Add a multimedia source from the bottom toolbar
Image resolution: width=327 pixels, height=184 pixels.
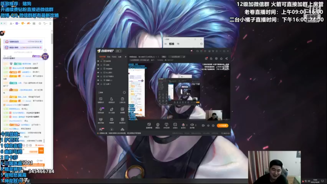tap(175, 125)
